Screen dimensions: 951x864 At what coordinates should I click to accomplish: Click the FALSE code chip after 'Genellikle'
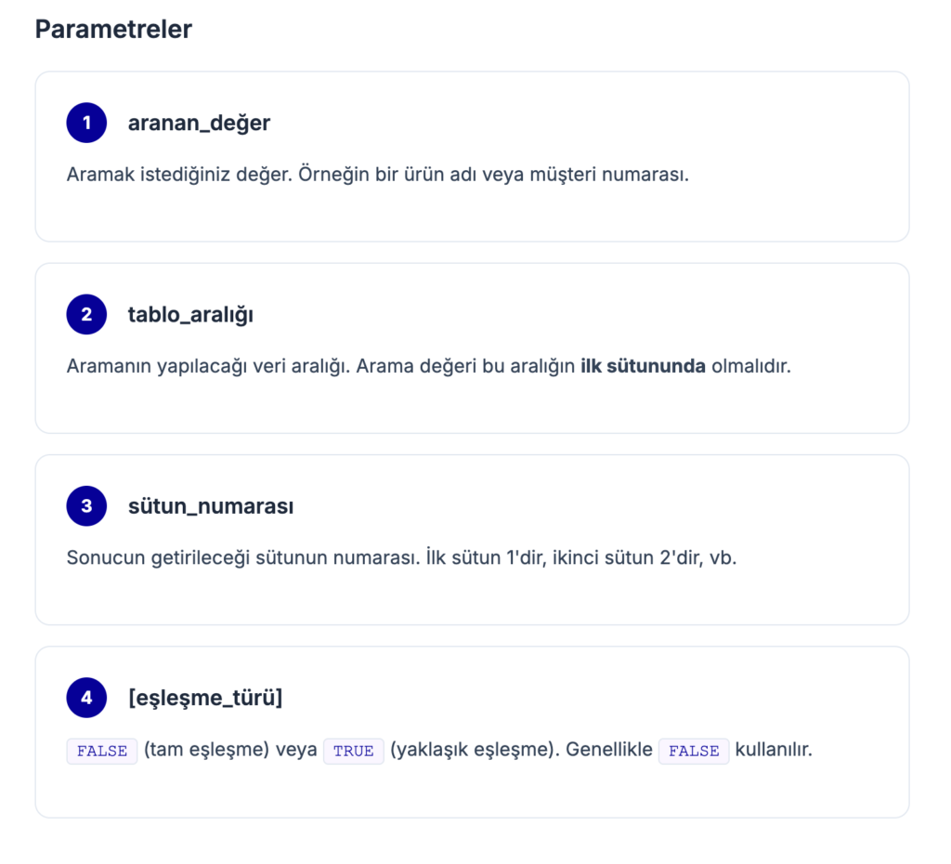694,751
